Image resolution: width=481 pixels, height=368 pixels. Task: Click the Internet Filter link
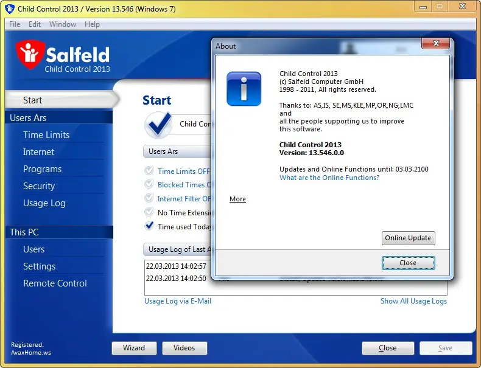184,199
